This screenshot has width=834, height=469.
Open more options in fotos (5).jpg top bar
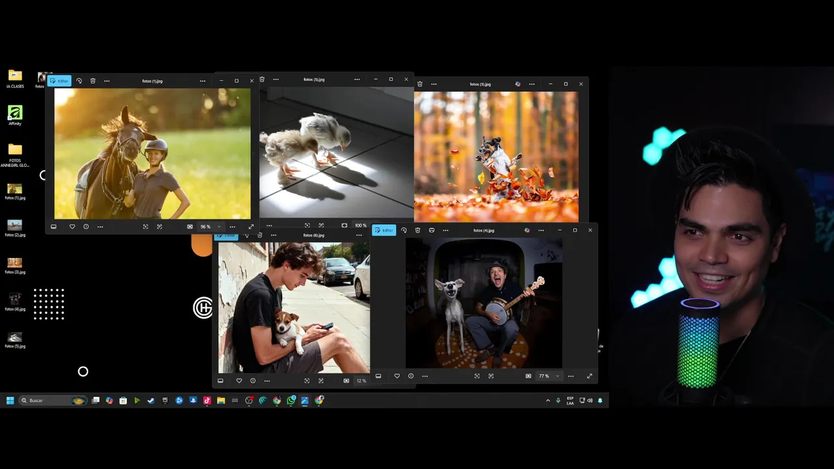(x=276, y=79)
